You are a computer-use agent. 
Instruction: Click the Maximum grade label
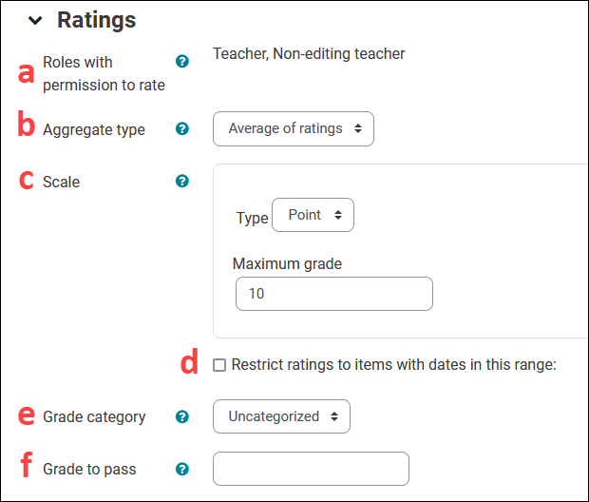click(x=287, y=262)
